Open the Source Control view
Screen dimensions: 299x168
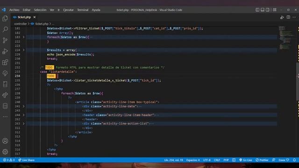point(5,40)
